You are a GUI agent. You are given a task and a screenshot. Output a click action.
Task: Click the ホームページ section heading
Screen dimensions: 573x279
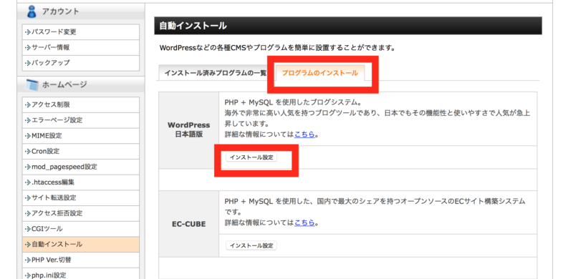click(x=64, y=84)
